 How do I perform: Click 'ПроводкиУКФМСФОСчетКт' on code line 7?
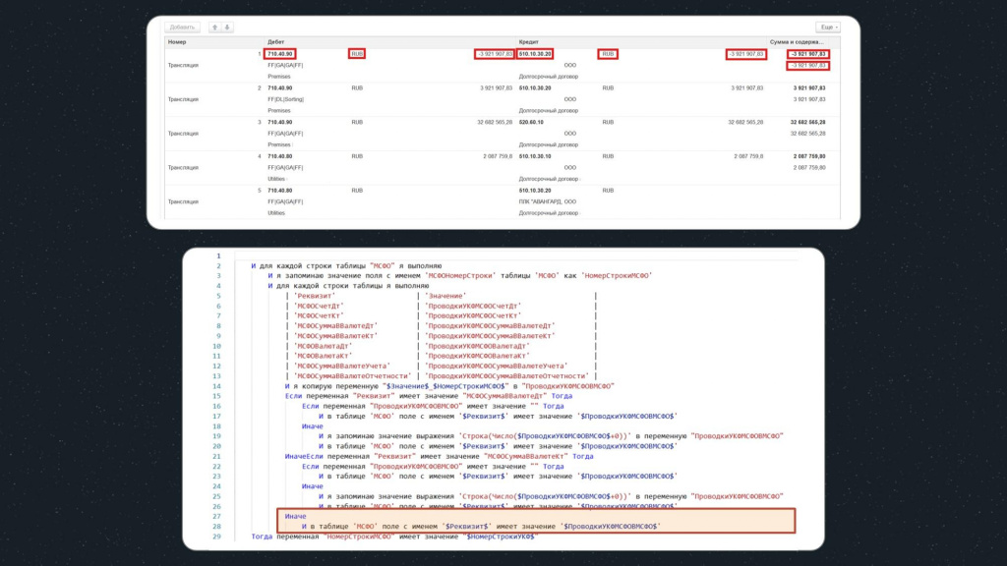coord(473,316)
